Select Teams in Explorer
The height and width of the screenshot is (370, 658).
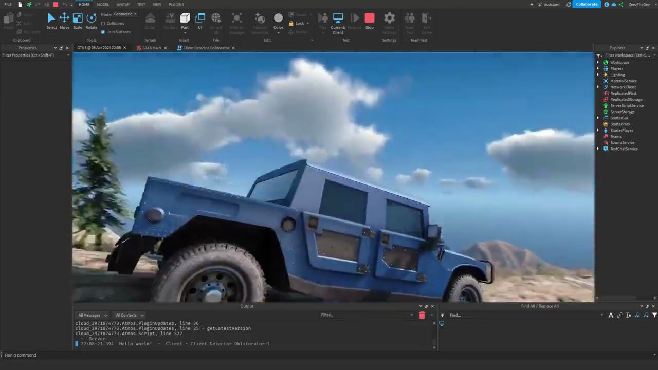point(616,136)
